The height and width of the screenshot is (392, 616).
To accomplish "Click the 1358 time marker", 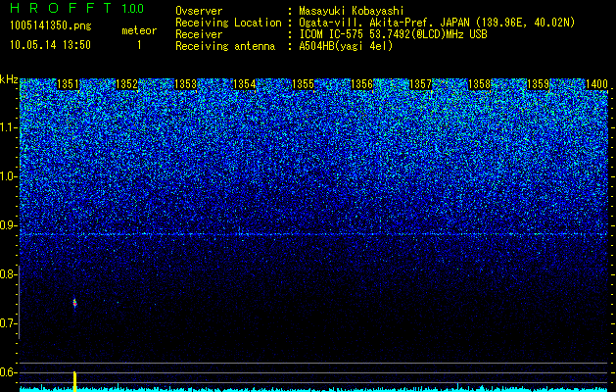I will (x=479, y=84).
